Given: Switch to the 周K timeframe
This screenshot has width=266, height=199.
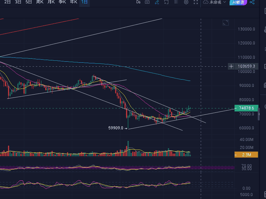Looking at the screenshot, I should pyautogui.click(x=40, y=2).
